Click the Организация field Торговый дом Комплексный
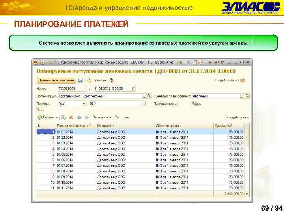 coord(100,96)
